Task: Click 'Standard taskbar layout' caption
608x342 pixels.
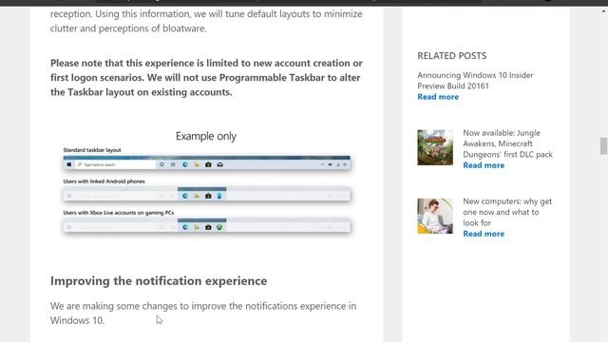Action: click(92, 150)
